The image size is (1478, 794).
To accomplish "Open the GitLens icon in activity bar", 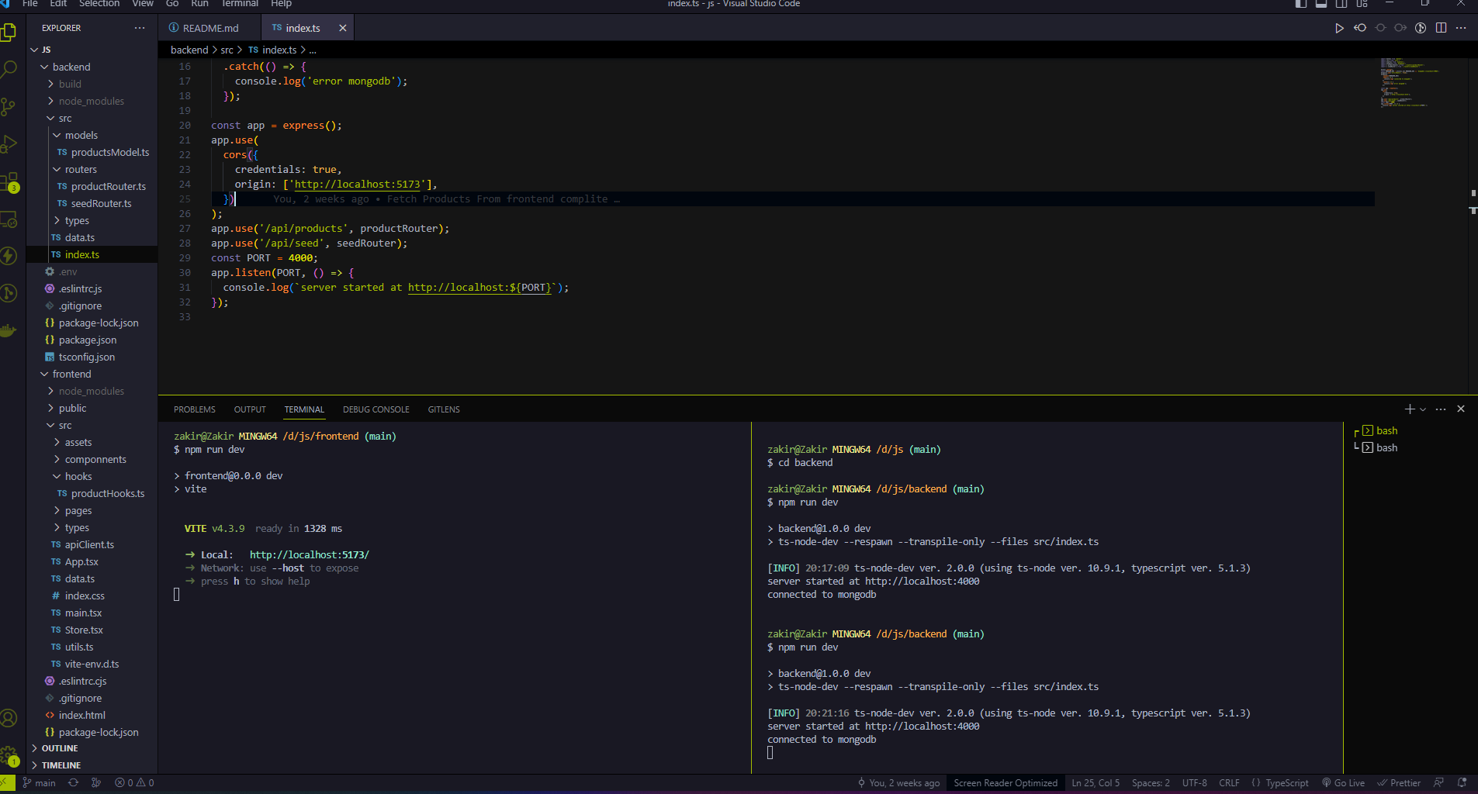I will [x=9, y=293].
